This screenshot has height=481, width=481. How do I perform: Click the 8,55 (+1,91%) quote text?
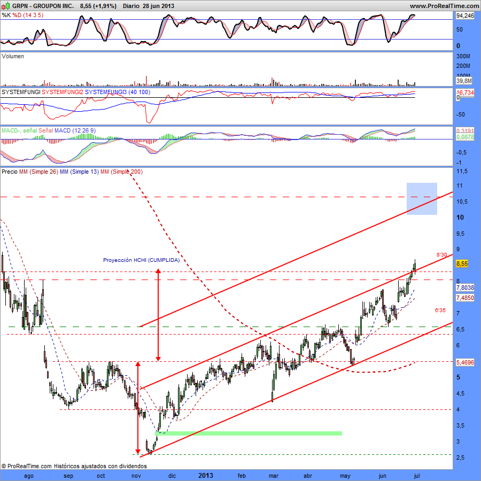[x=98, y=6]
